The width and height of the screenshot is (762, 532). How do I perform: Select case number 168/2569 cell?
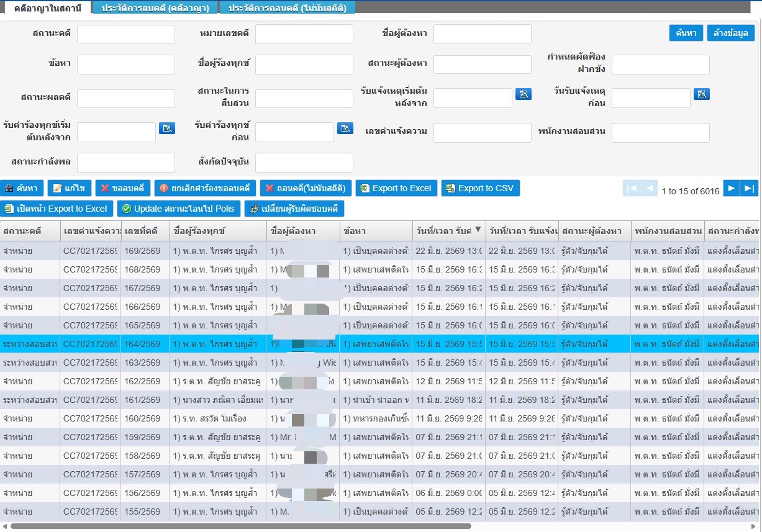tap(145, 269)
